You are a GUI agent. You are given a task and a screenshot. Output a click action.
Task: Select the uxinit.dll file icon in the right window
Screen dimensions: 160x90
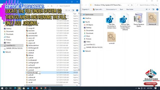tap(111, 37)
